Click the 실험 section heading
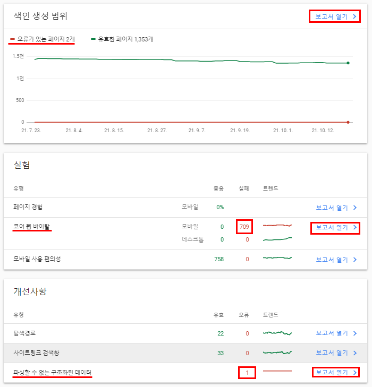 [22, 165]
